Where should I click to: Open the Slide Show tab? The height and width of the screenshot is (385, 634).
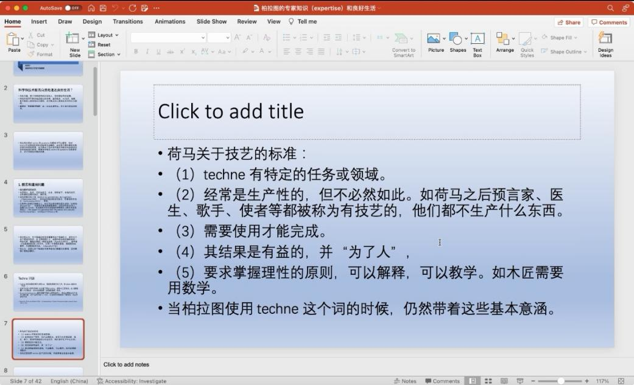point(211,22)
